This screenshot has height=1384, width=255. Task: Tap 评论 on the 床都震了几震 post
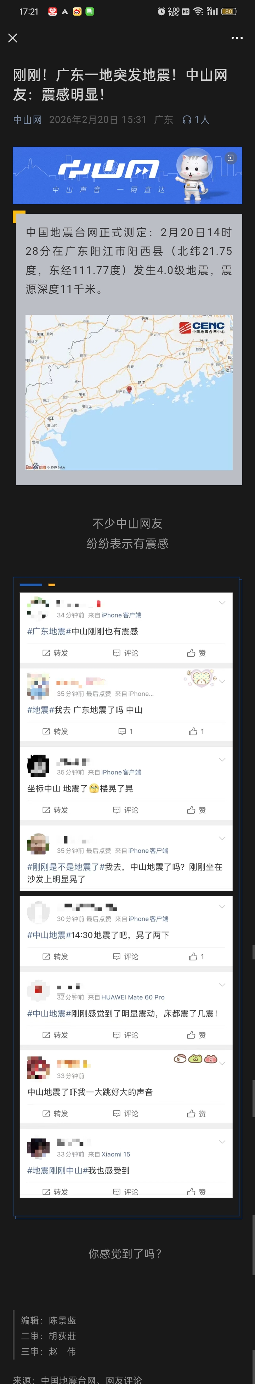pos(126,1035)
